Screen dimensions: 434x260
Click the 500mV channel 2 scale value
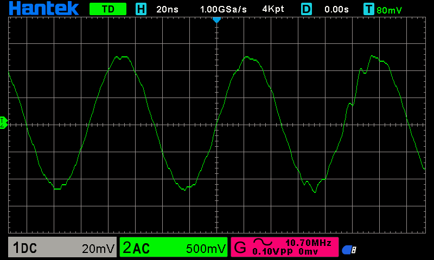click(206, 249)
